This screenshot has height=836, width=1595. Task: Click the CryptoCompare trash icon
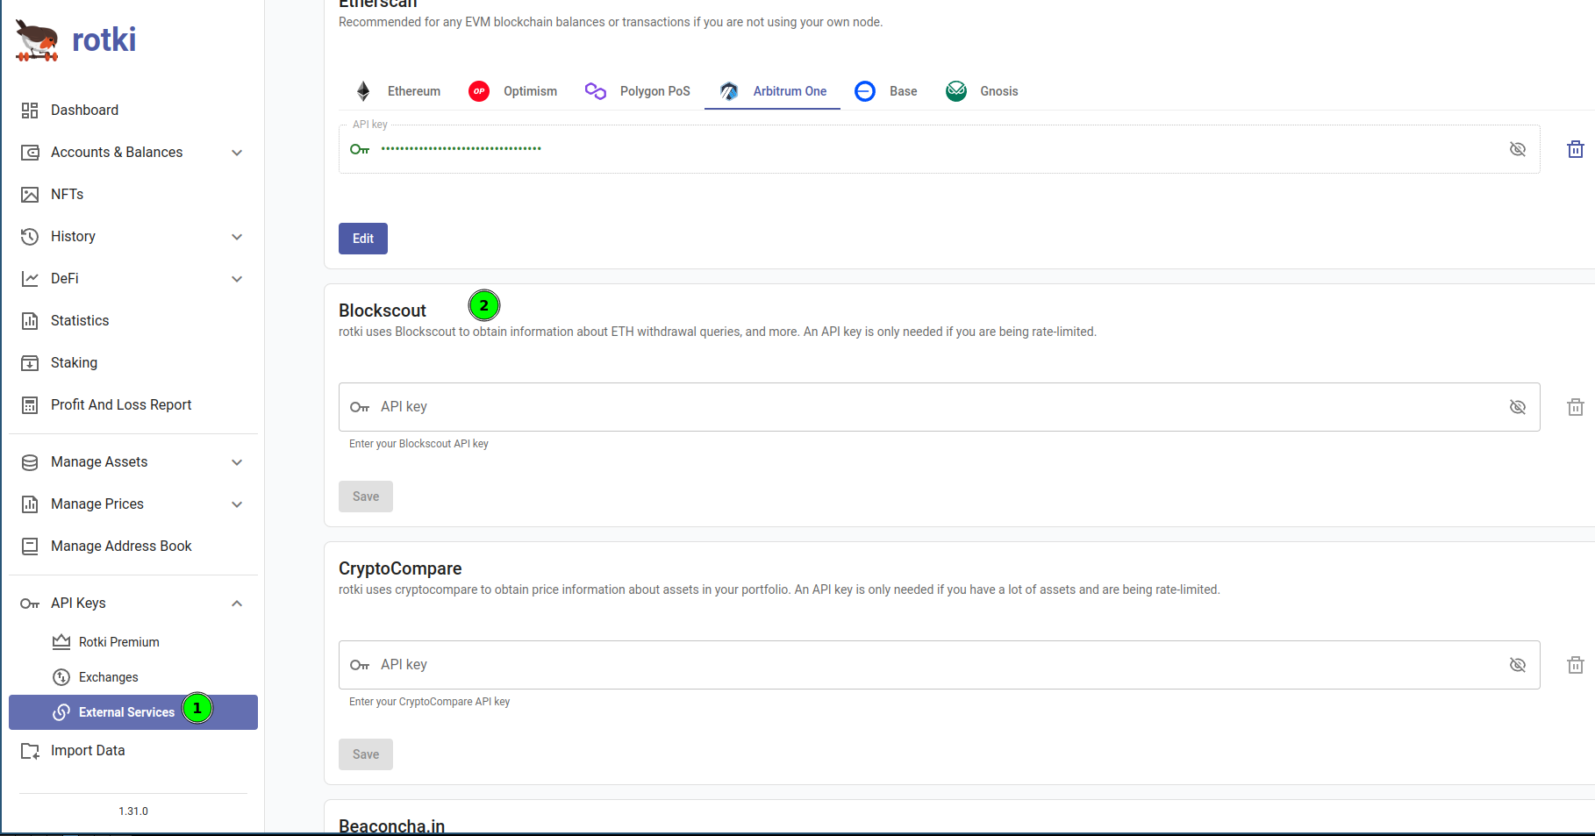(1576, 665)
